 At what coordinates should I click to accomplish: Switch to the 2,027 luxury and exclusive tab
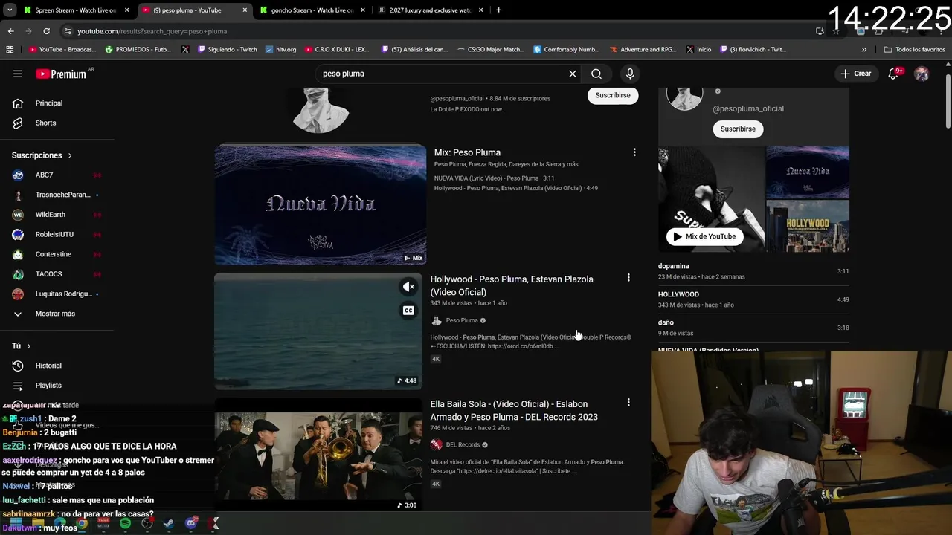click(431, 10)
